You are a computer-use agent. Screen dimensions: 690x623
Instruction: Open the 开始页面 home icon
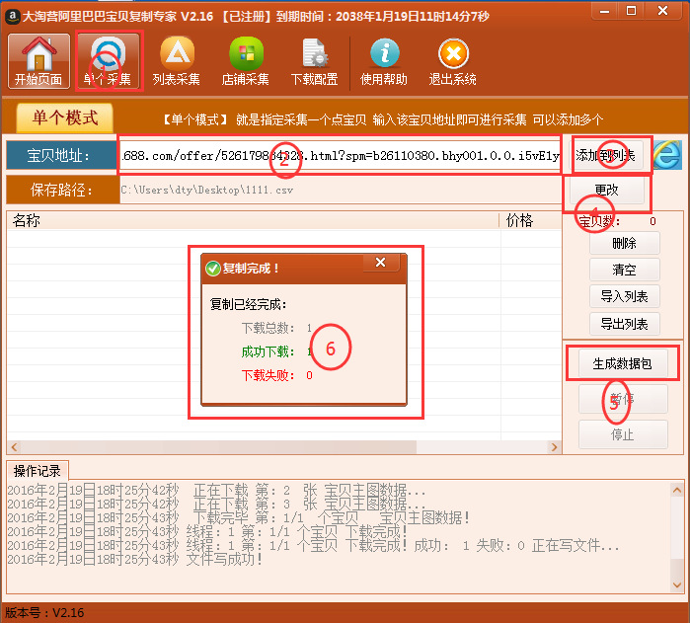point(38,61)
